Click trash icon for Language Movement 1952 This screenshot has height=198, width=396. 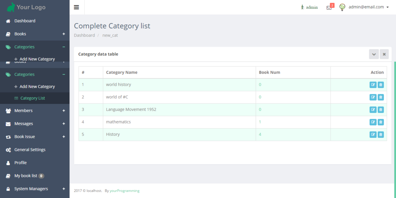pos(381,110)
